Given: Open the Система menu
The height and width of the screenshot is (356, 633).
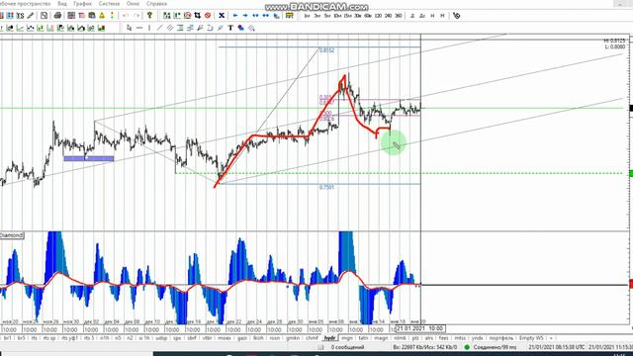Looking at the screenshot, I should click(x=109, y=4).
